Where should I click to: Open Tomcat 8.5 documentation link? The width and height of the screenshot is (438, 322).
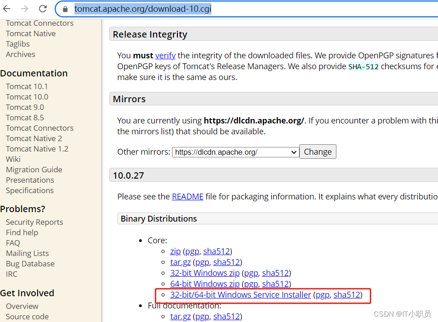25,118
